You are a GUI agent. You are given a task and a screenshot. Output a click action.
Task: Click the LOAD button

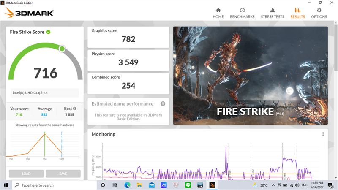click(x=26, y=174)
